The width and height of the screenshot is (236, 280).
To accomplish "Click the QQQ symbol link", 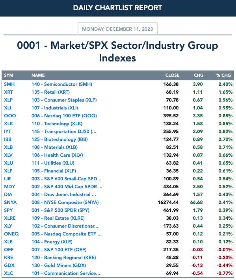I will 10,116.
